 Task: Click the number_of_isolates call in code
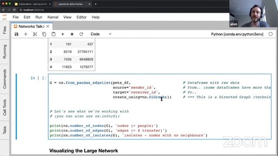tap(90, 135)
